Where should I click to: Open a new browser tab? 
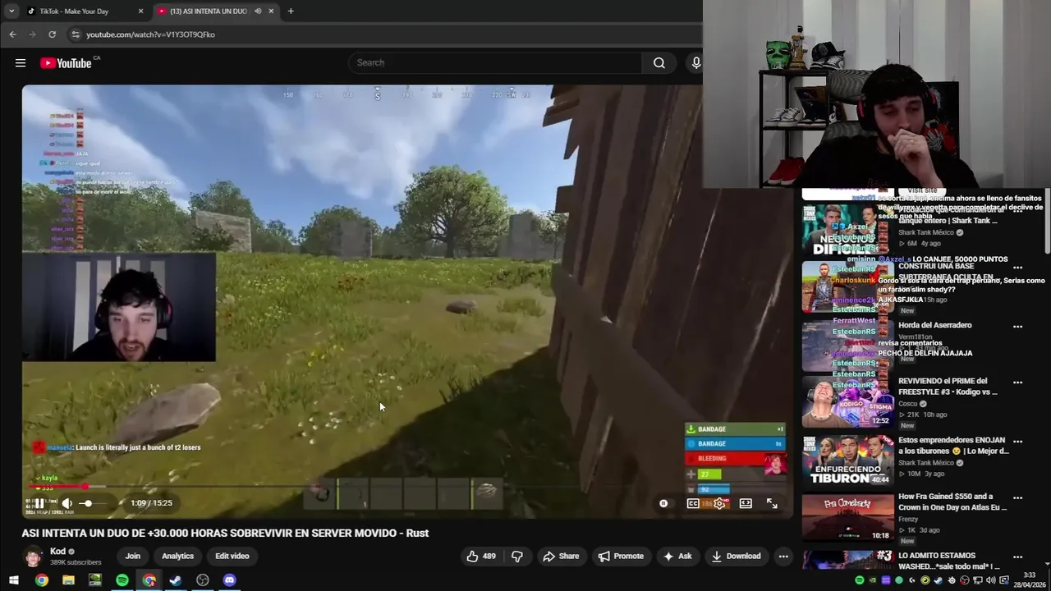point(291,11)
